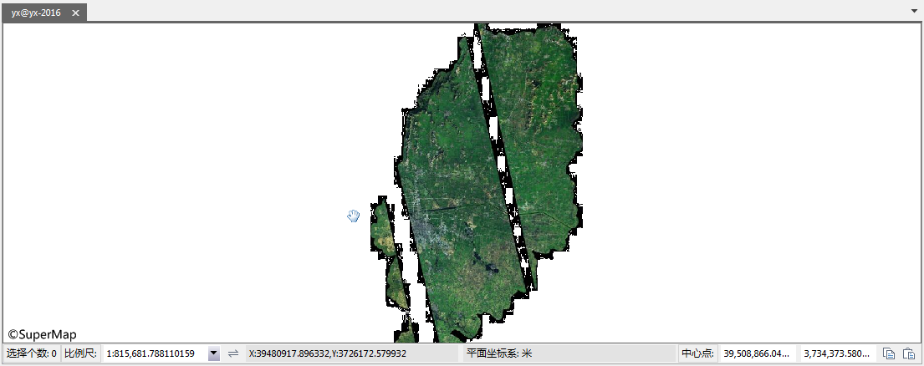The width and height of the screenshot is (924, 366).
Task: Edit center point Y value 3,734,373.580
Action: [837, 353]
